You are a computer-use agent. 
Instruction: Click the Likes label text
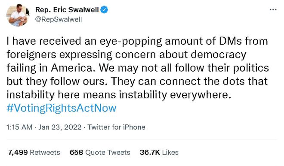tap(170, 152)
